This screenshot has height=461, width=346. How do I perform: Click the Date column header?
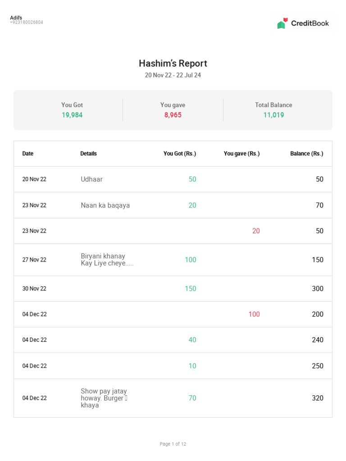click(x=27, y=154)
